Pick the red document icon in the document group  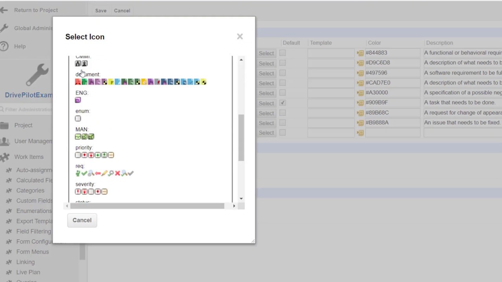click(x=78, y=82)
